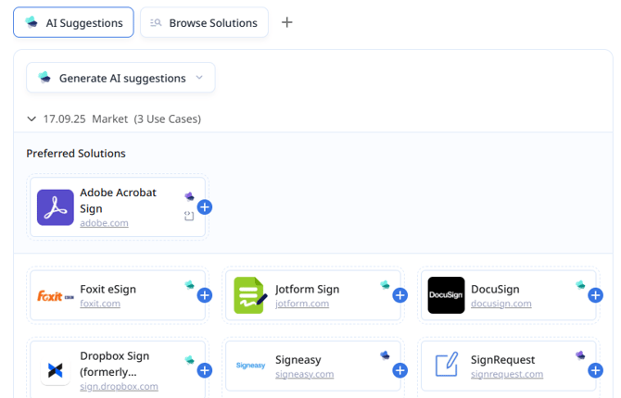Open the adobe.com link

point(104,223)
